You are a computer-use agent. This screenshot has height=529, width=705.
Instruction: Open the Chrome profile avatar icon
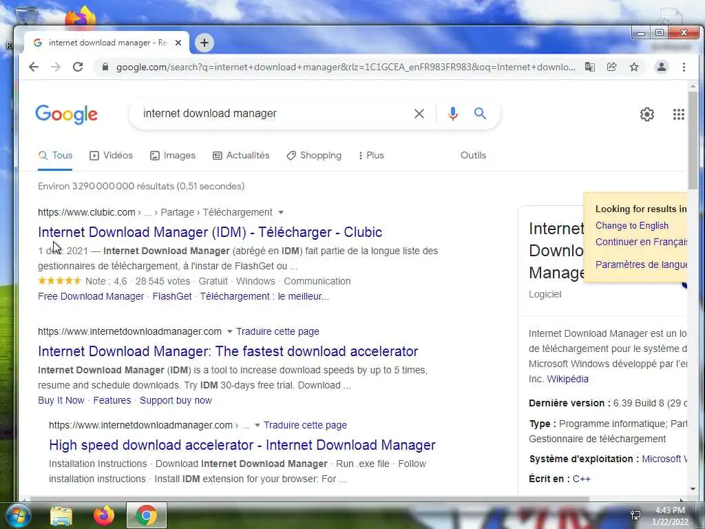click(662, 67)
